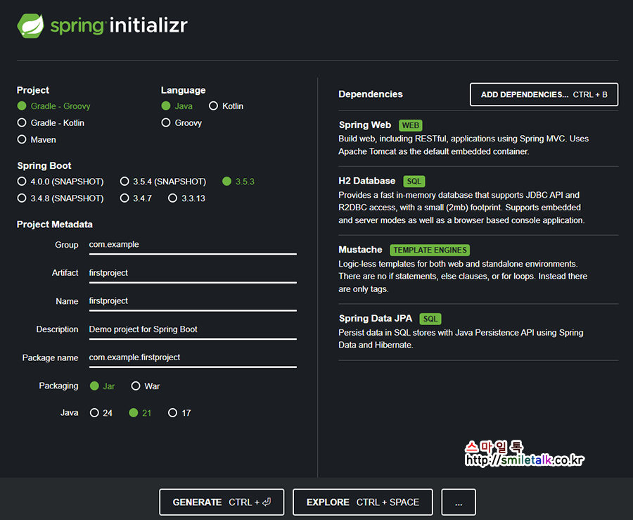Click the Language section heading
The image size is (633, 520).
(184, 90)
